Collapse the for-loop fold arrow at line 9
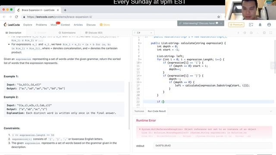The image size is (276, 155). pos(141,59)
